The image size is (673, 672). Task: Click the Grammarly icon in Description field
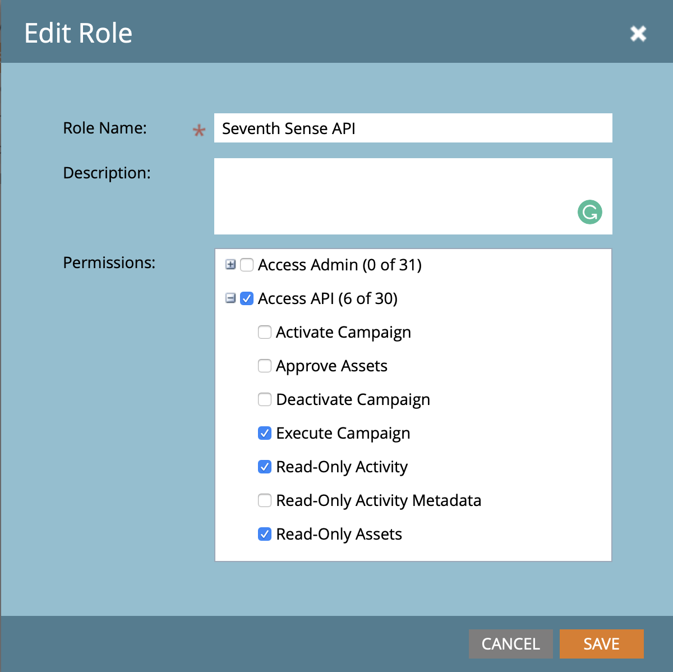[590, 212]
